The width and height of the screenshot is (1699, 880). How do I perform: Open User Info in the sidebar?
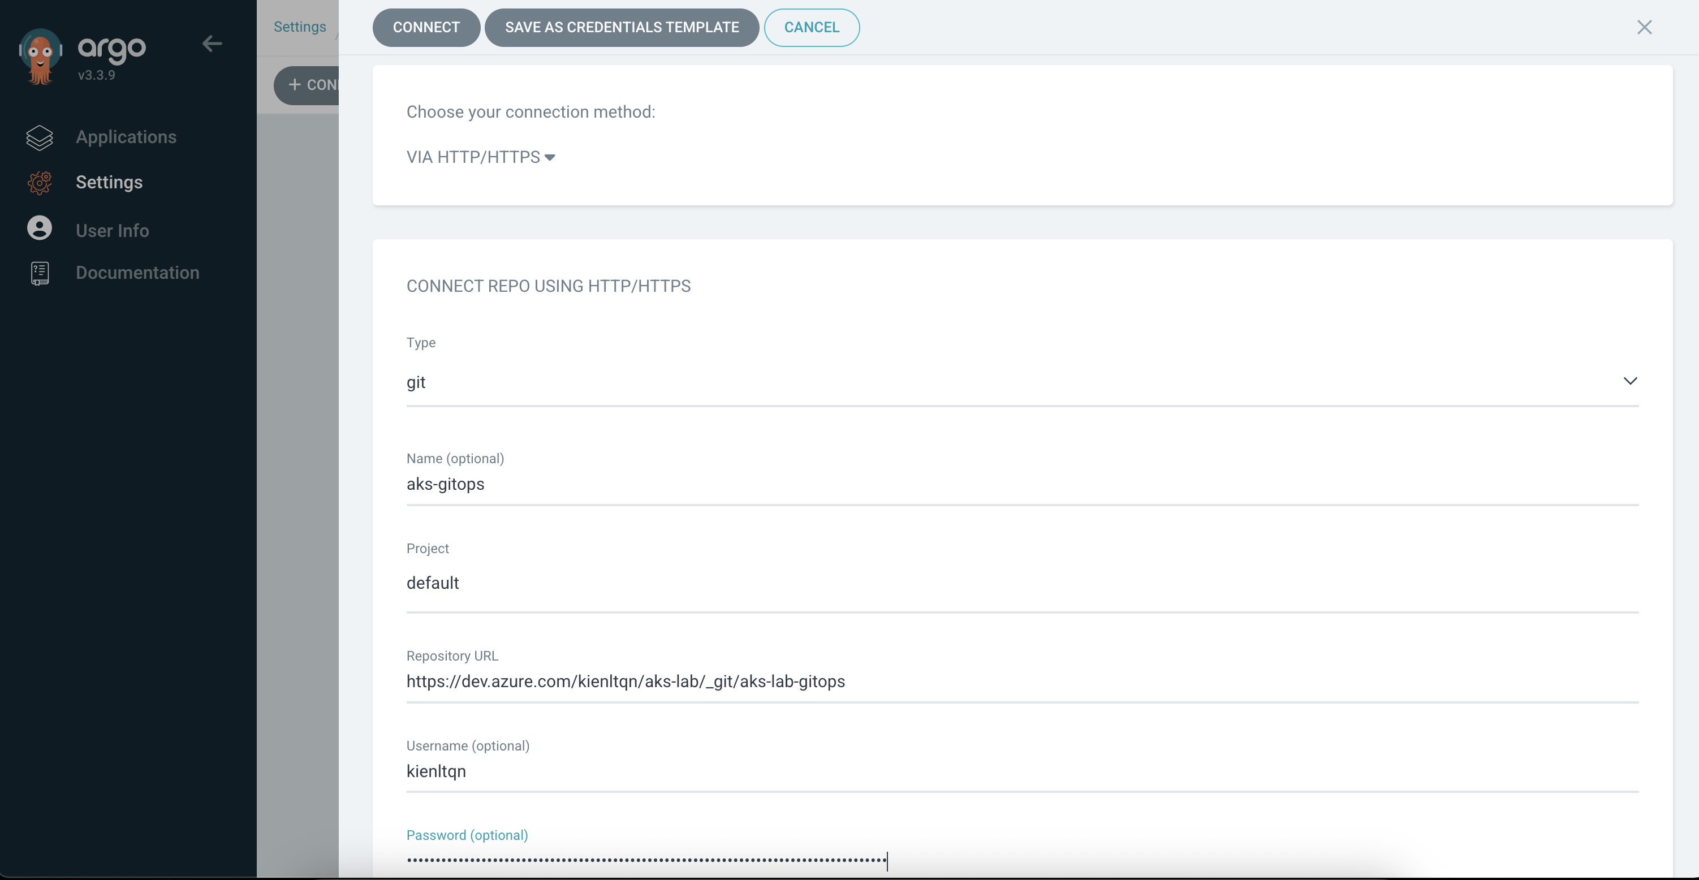point(112,230)
